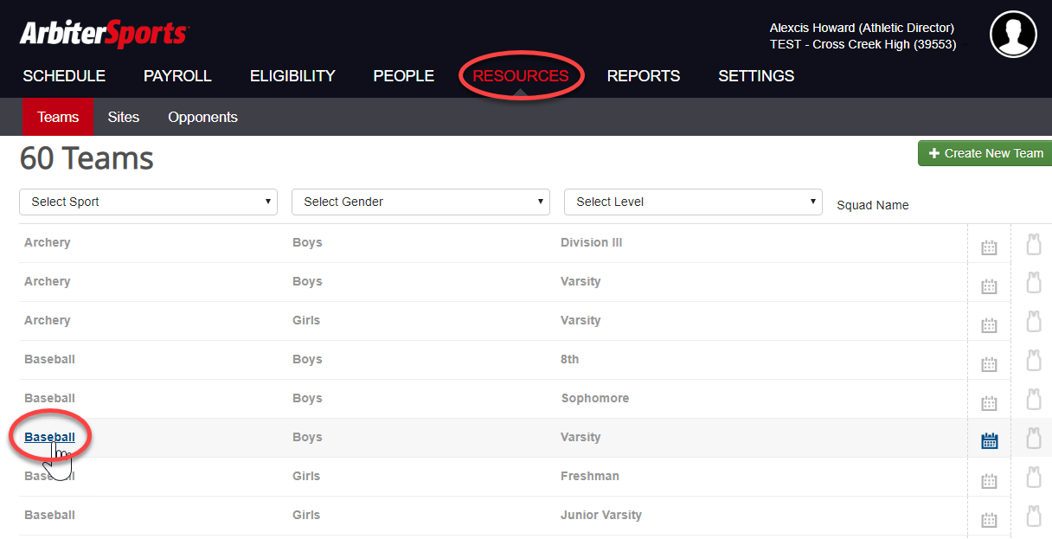Open the PAYROLL menu
This screenshot has height=539, width=1052.
(x=177, y=76)
